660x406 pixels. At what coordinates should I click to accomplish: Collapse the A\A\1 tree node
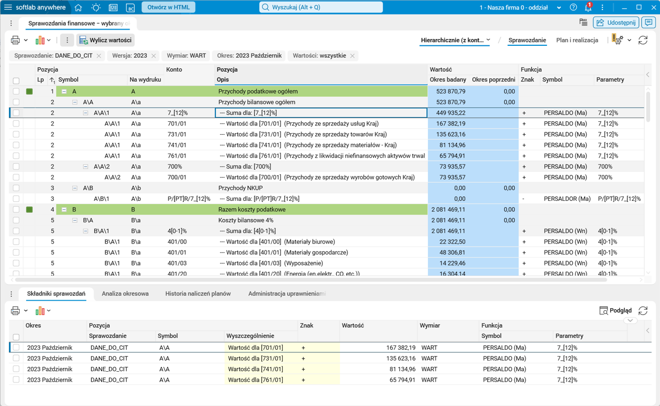[85, 113]
